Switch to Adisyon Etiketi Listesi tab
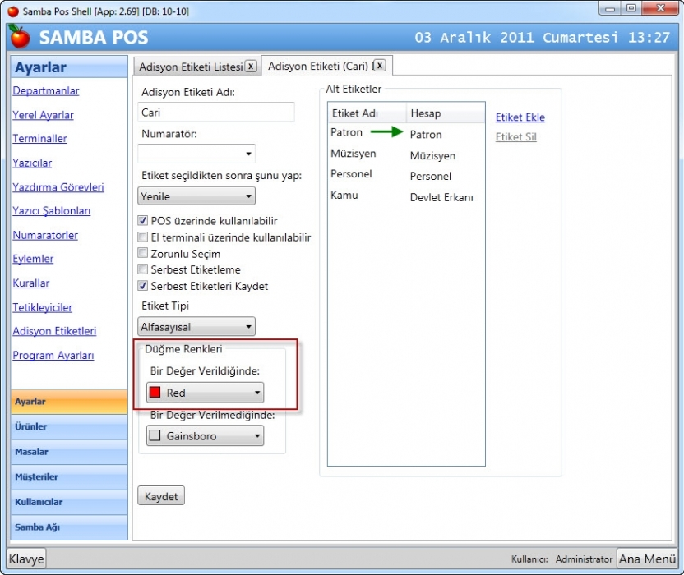This screenshot has width=684, height=575. point(191,67)
